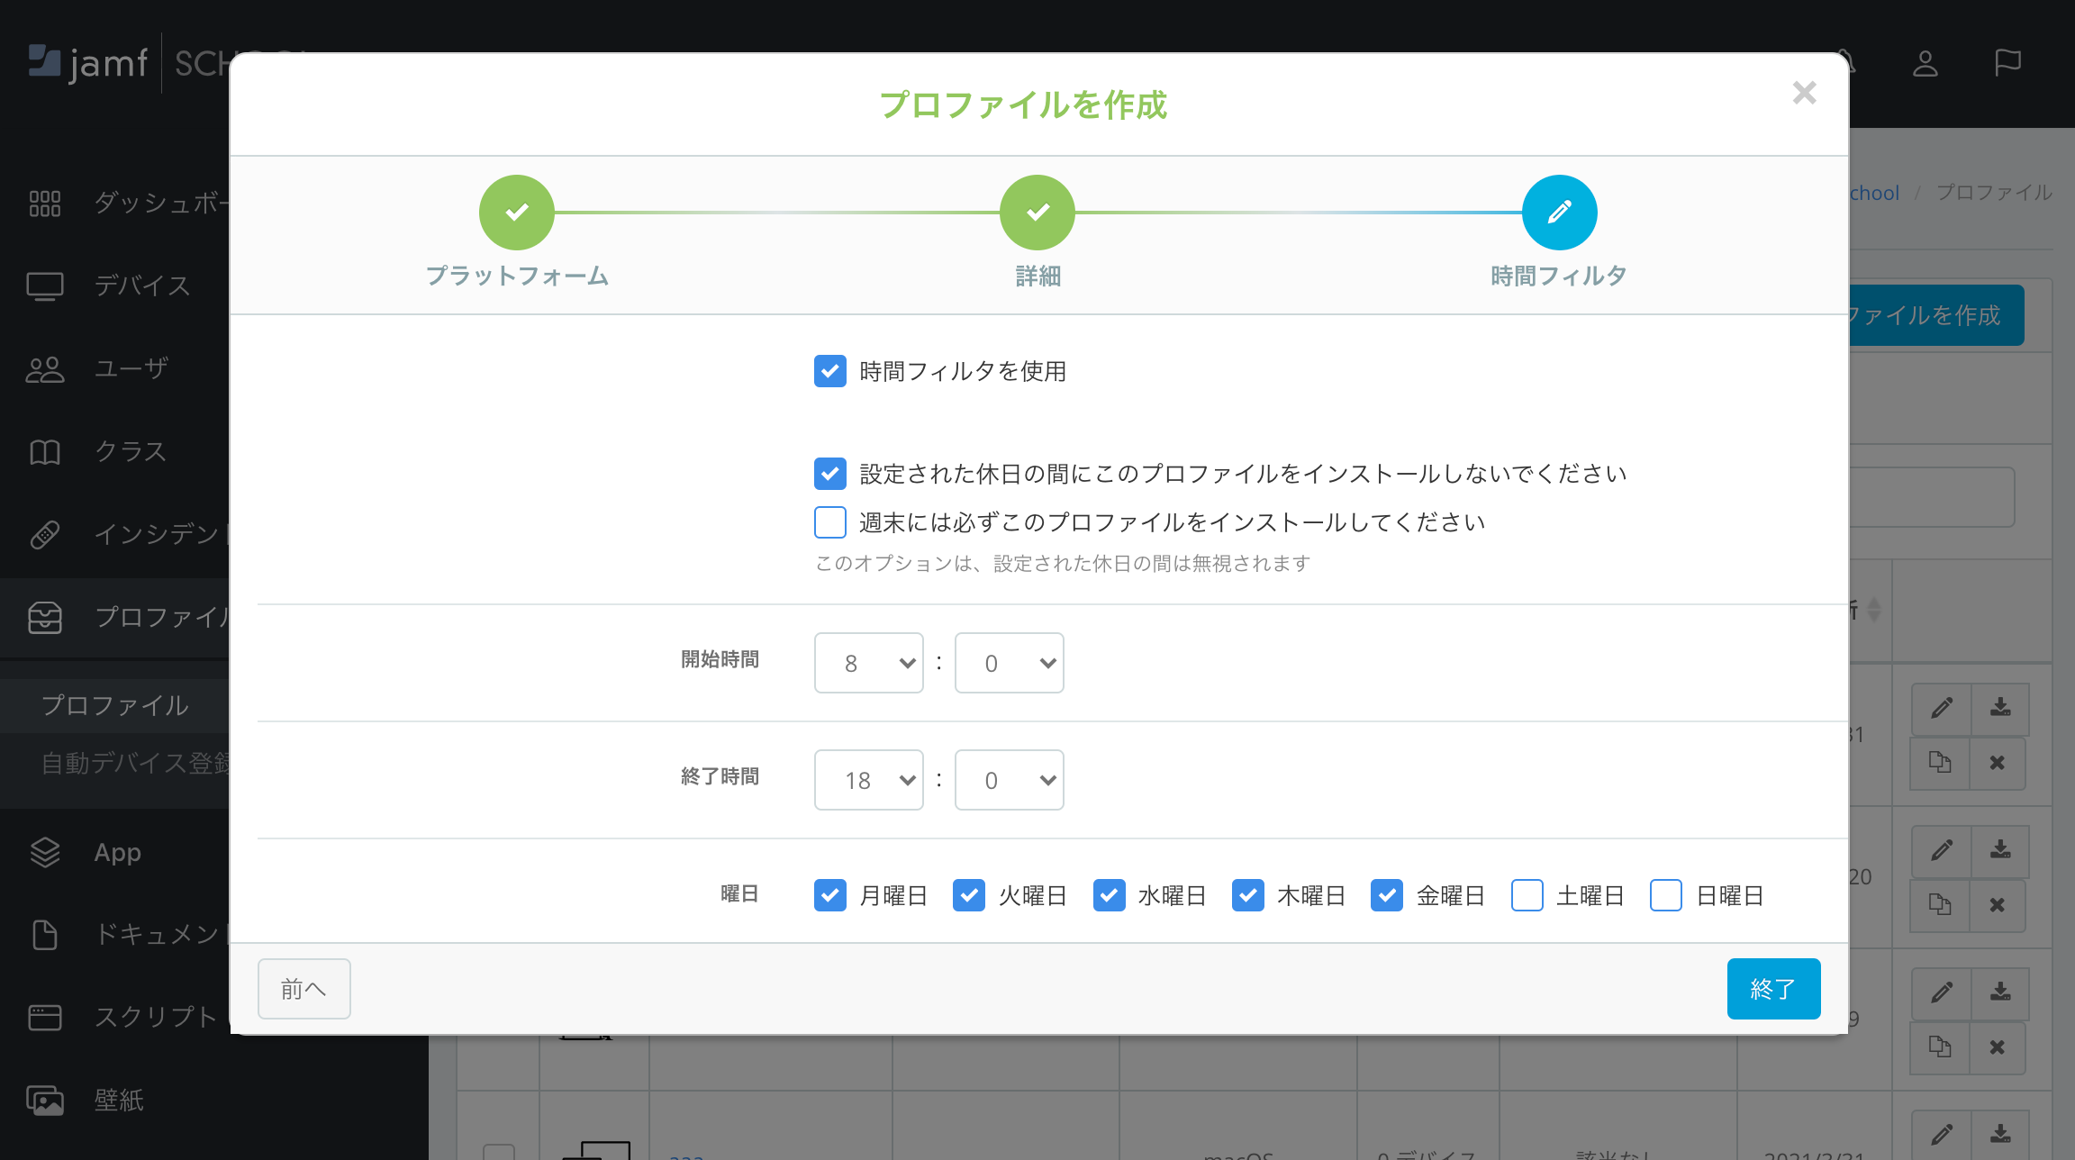Screen dimensions: 2075x1160
Task: Click the second row copy icon
Action: pos(1940,905)
